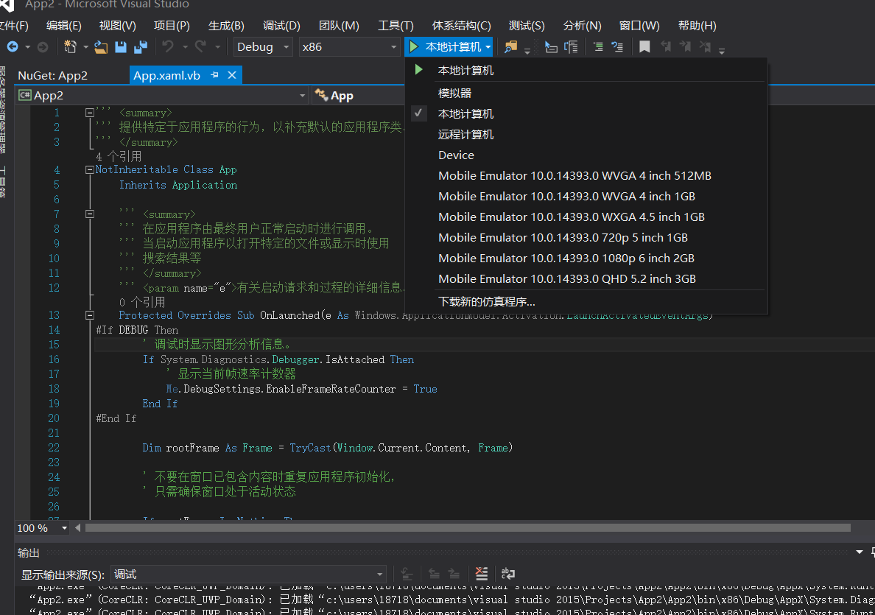
Task: Open the 生成(B) menu
Action: [x=226, y=26]
